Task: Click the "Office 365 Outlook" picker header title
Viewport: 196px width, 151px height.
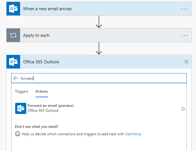Action: 41,62
